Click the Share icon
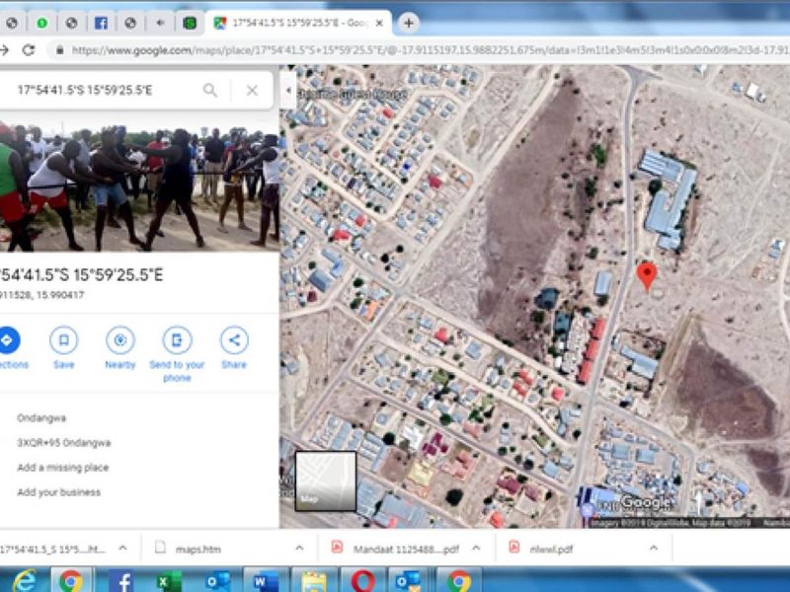This screenshot has height=592, width=790. [x=234, y=340]
